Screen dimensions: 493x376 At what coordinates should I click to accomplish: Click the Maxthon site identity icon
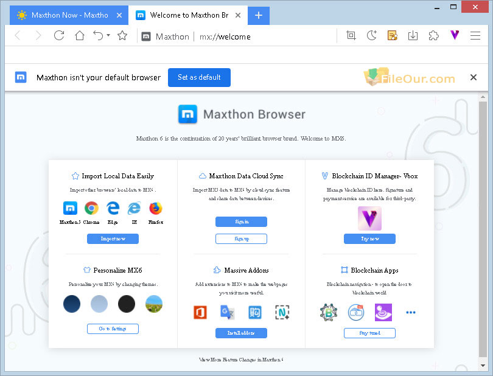click(146, 37)
